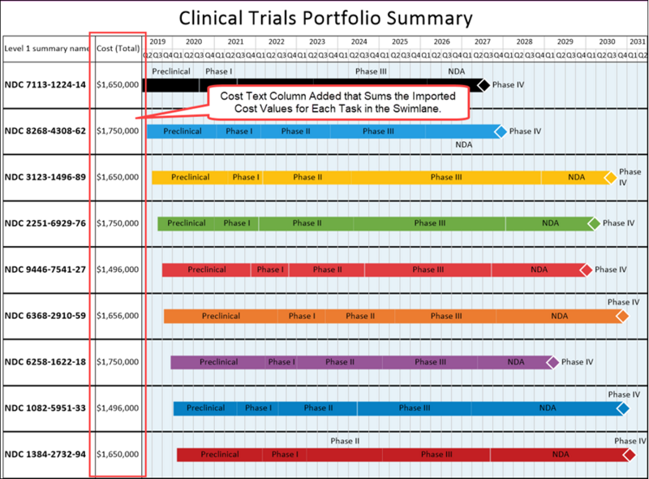Click the $1,496,000 cost for NDC 9446-7541-27
649x479 pixels.
(x=118, y=270)
